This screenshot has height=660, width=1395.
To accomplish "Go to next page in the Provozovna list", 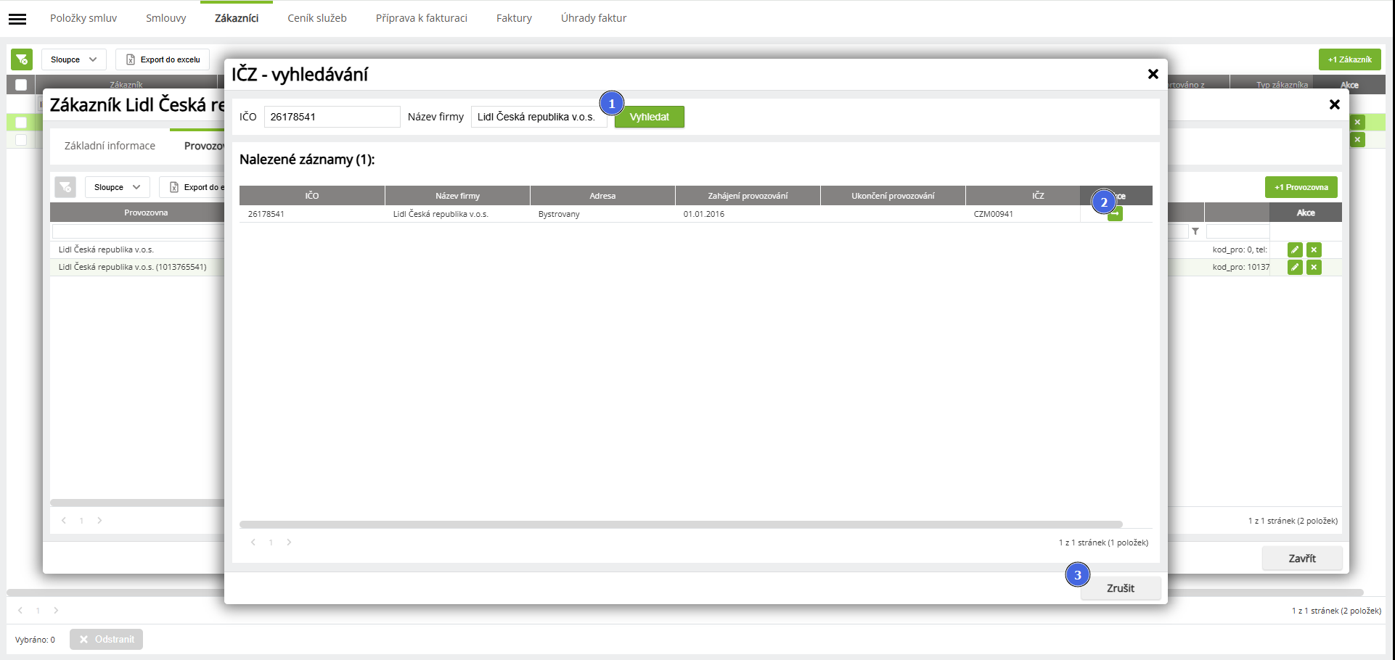I will [99, 520].
